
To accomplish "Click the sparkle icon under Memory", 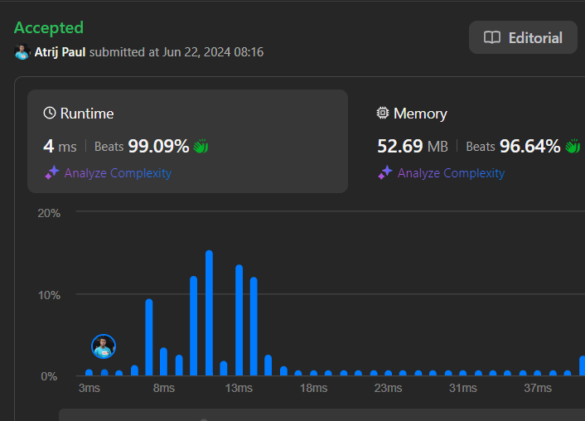I will (x=385, y=172).
